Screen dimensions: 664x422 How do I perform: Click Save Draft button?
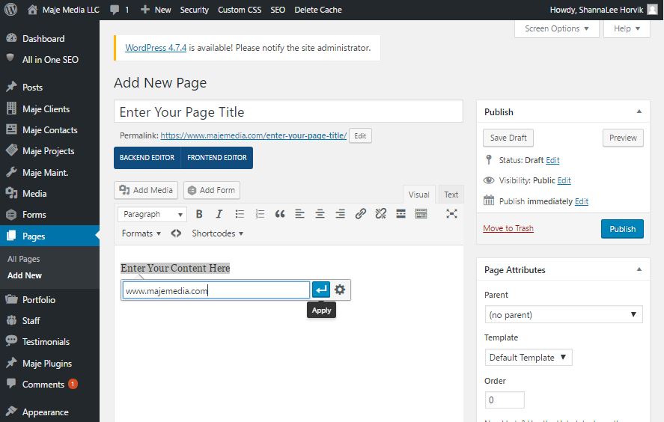point(508,138)
